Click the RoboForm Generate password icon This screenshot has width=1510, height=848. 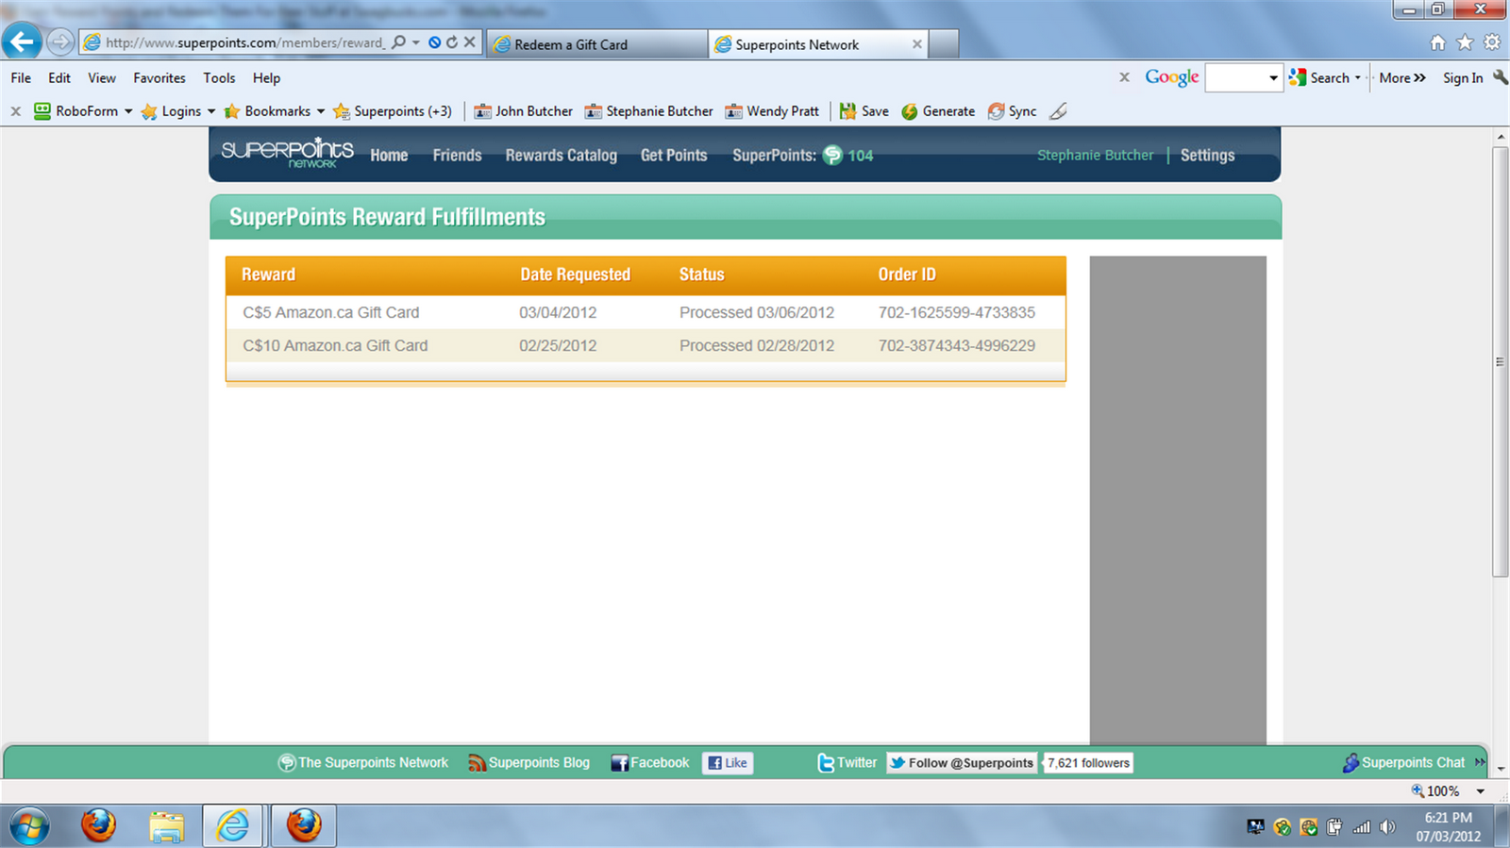[909, 111]
